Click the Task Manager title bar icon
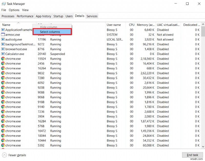 coord(4,4)
